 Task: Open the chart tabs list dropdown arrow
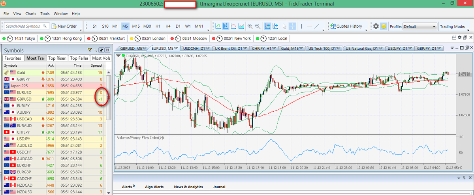[453, 48]
